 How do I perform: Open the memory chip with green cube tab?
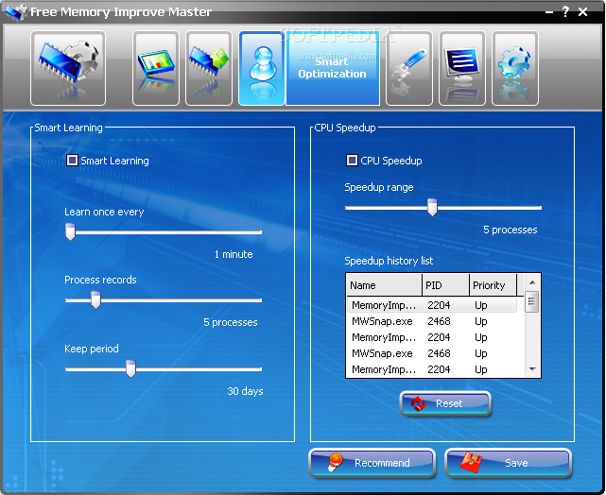point(209,68)
